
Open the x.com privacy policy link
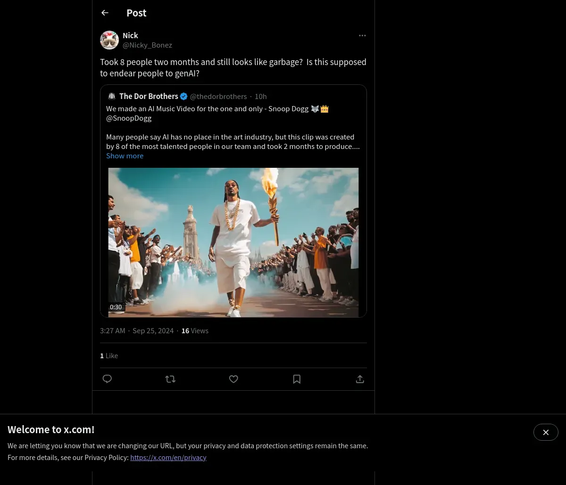click(x=168, y=457)
